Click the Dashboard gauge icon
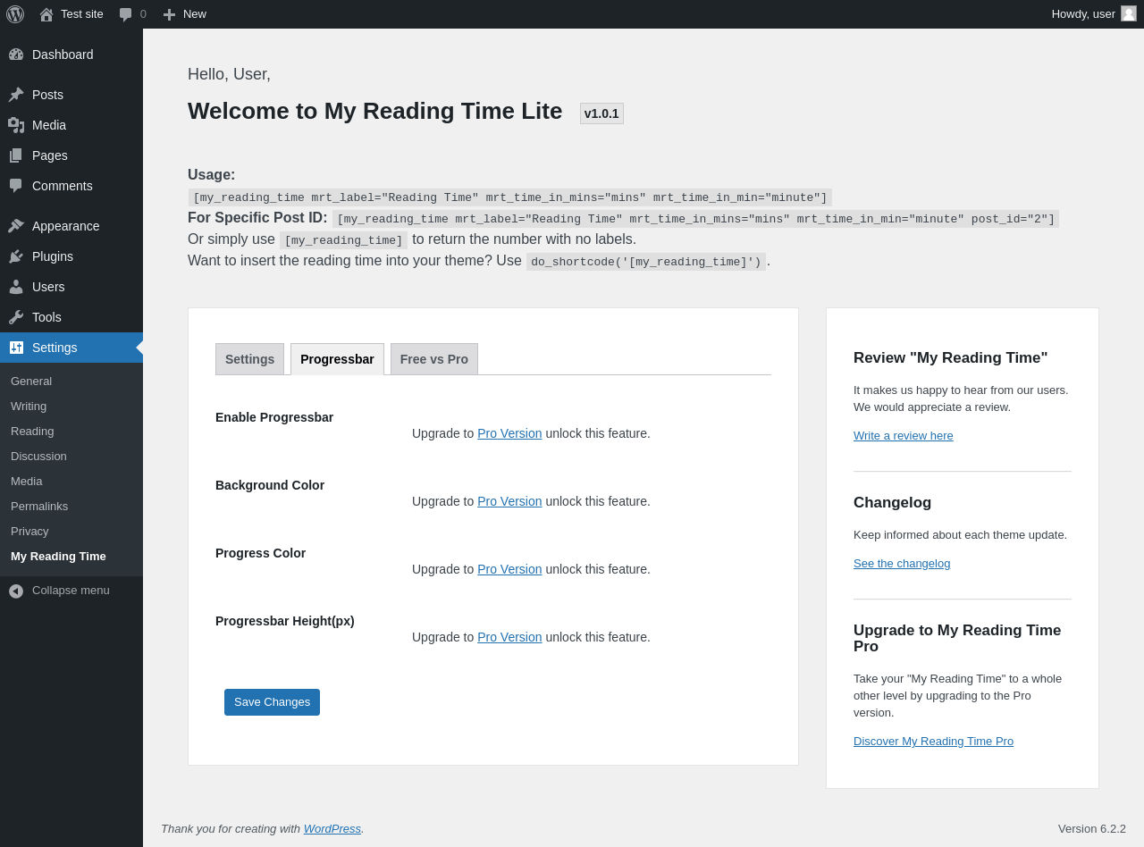Screen dimensions: 1144x847 16,55
